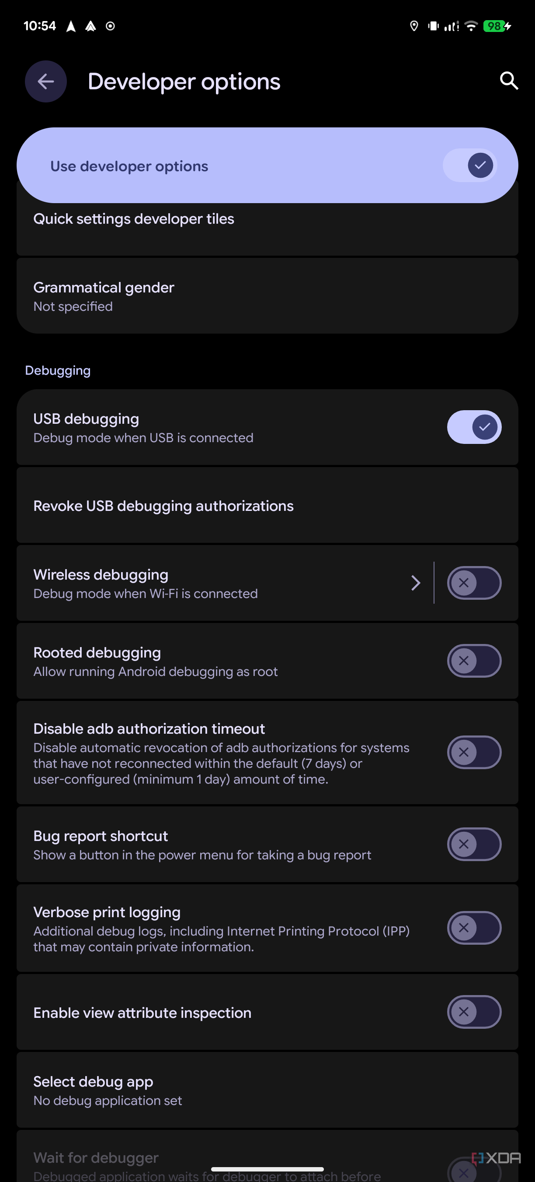The image size is (535, 1182).
Task: Enable the Wireless debugging toggle
Action: tap(474, 583)
